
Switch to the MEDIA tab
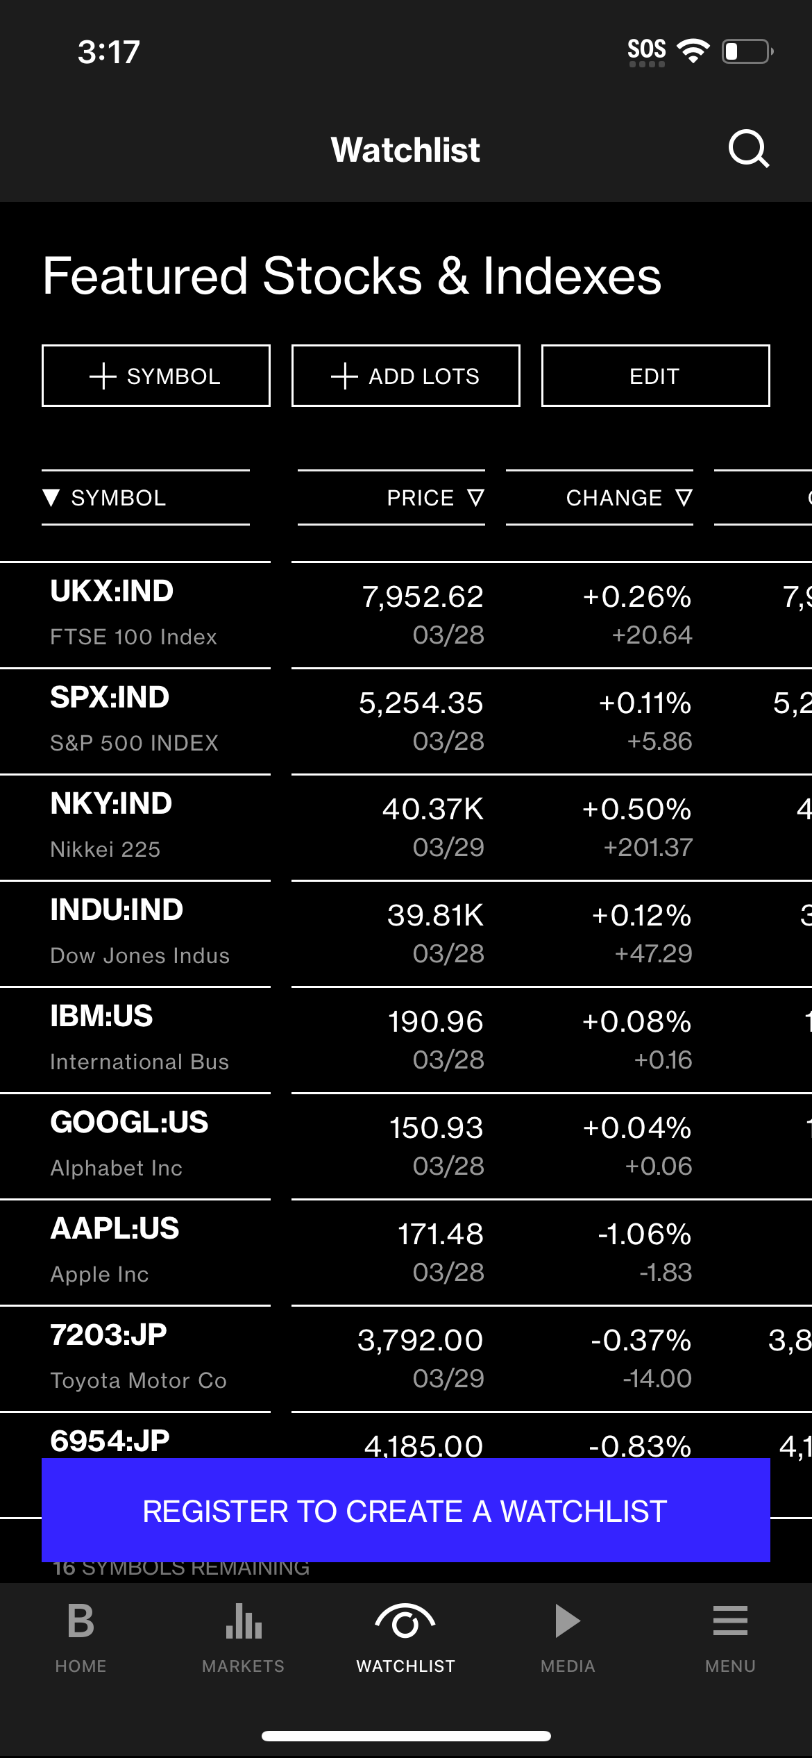pos(568,1666)
